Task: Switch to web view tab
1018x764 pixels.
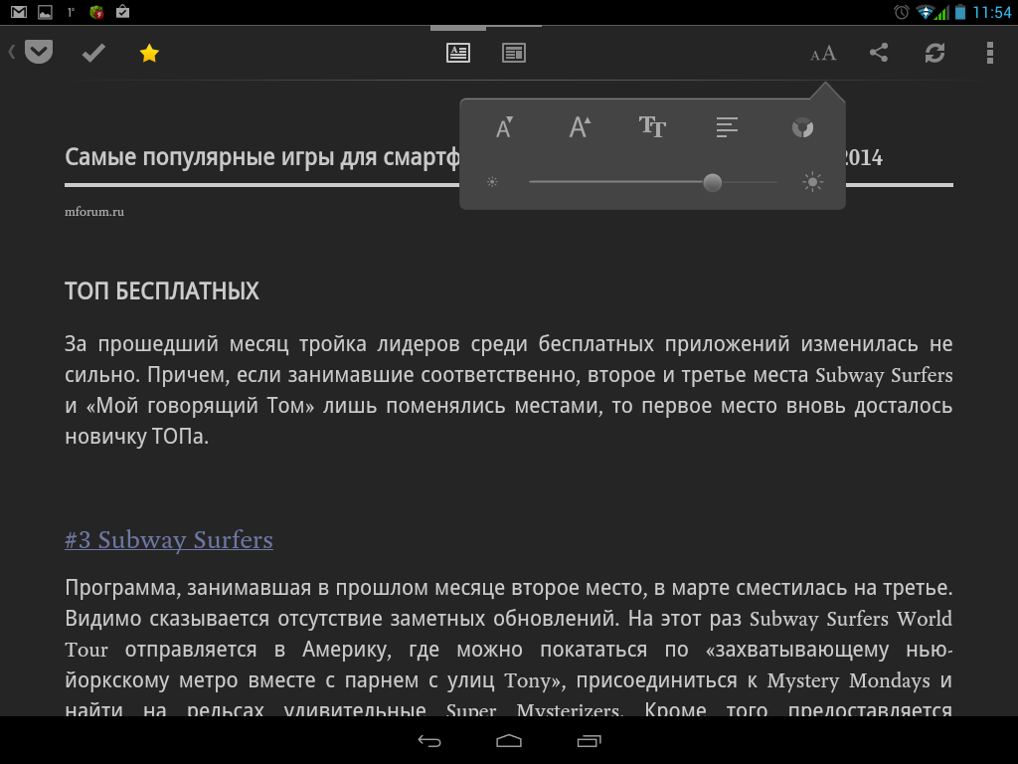Action: pyautogui.click(x=513, y=53)
